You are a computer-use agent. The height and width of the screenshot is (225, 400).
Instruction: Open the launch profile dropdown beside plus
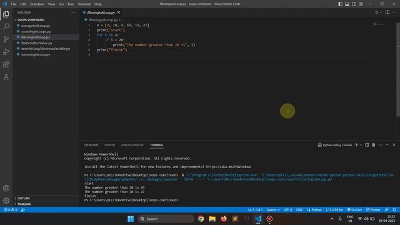tap(361, 145)
